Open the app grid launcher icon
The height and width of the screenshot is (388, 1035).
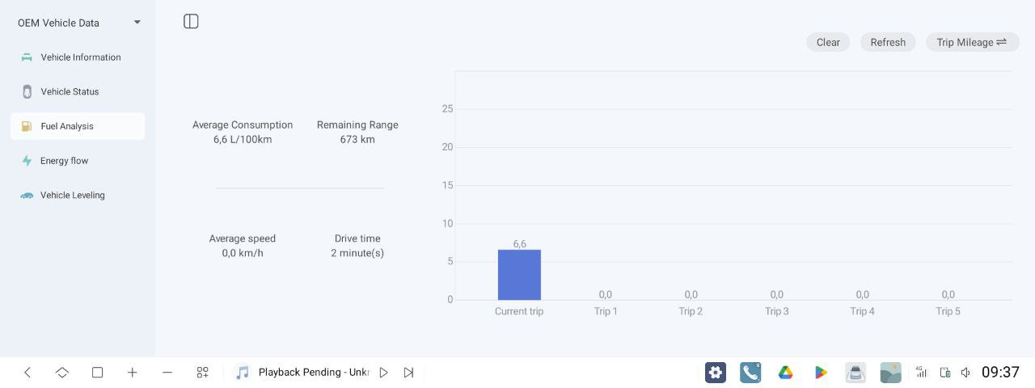point(203,373)
